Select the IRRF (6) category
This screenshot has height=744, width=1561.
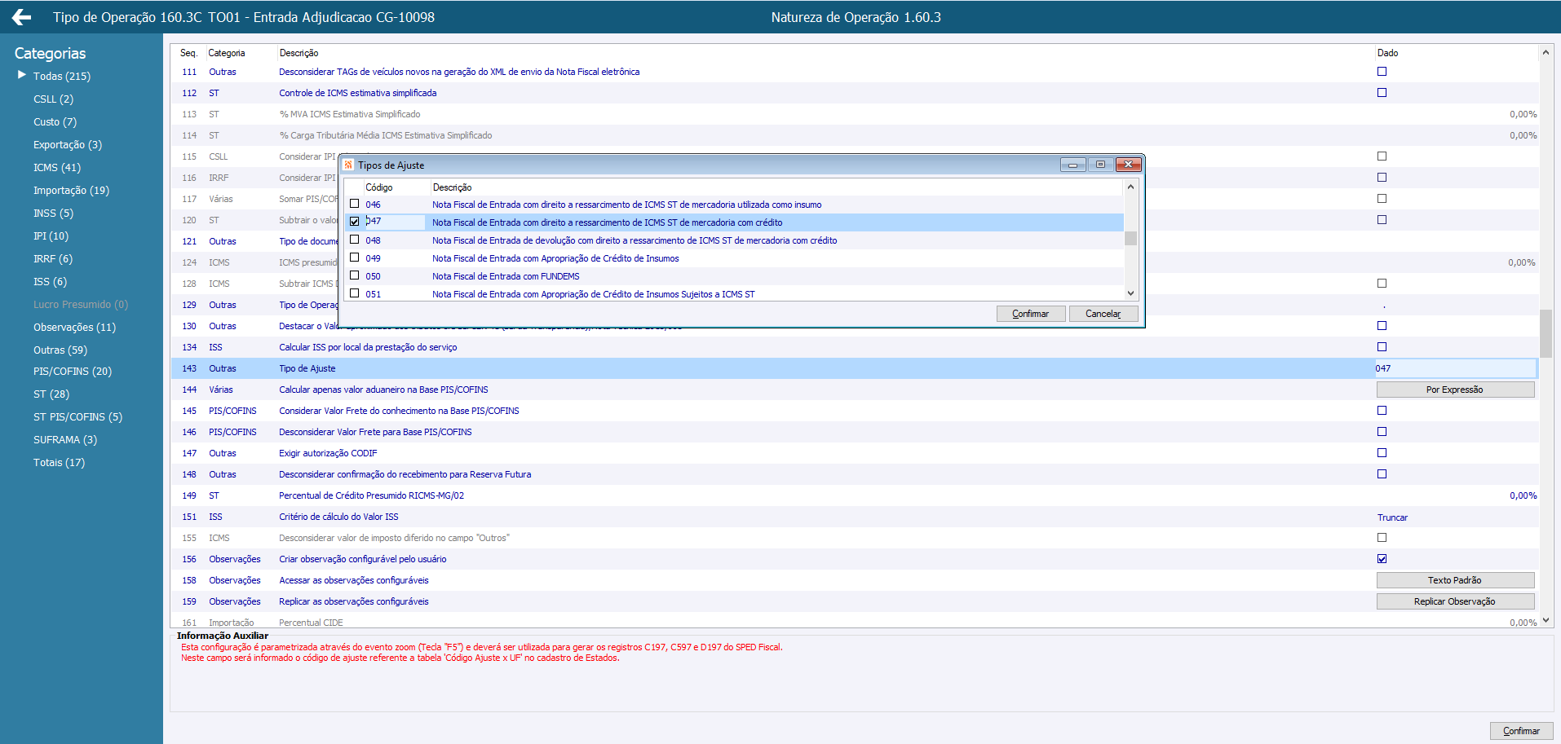click(x=53, y=258)
